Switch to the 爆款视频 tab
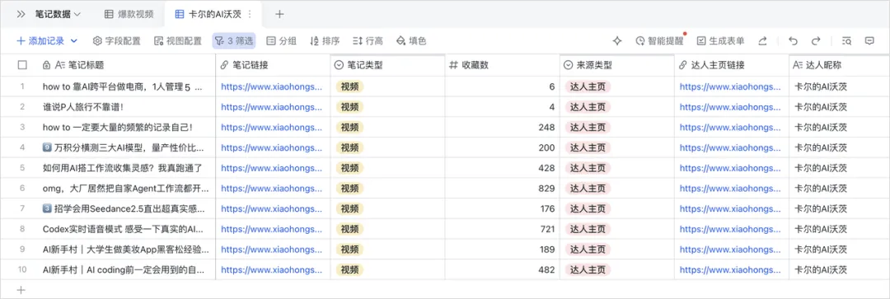Viewport: 890px width, 299px height. (129, 14)
